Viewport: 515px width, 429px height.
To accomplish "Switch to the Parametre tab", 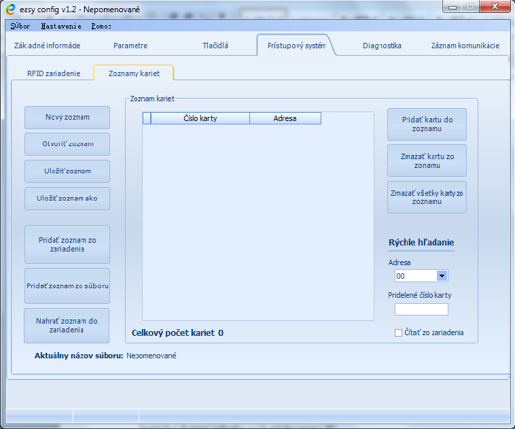I will [130, 46].
